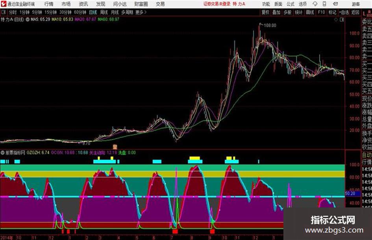Screen dimensions: 372x240
Task: Open the 发现 menu
Action: (101, 4)
